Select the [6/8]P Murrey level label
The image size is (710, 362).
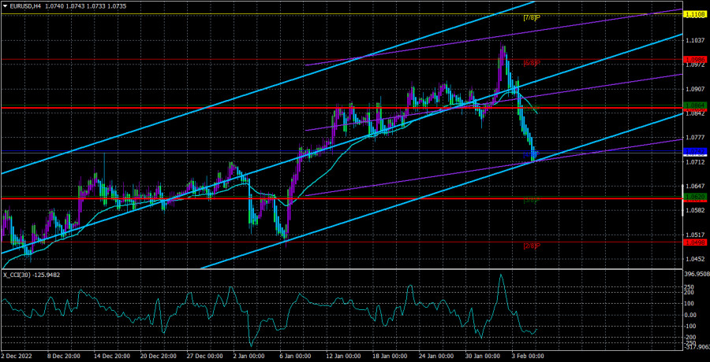coord(532,63)
